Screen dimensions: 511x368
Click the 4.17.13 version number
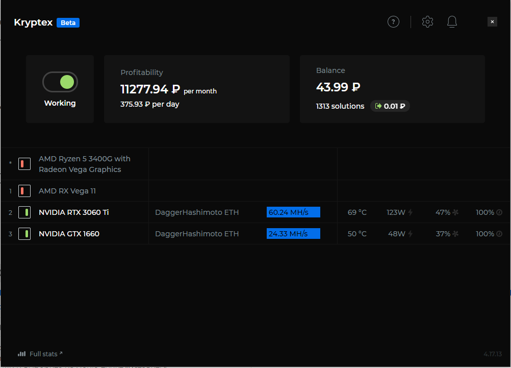pos(493,354)
